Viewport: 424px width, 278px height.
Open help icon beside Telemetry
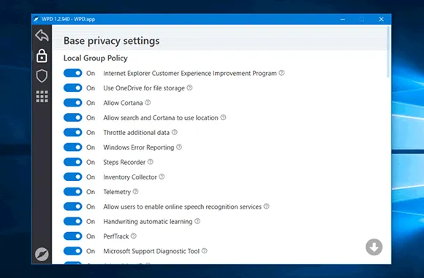136,192
